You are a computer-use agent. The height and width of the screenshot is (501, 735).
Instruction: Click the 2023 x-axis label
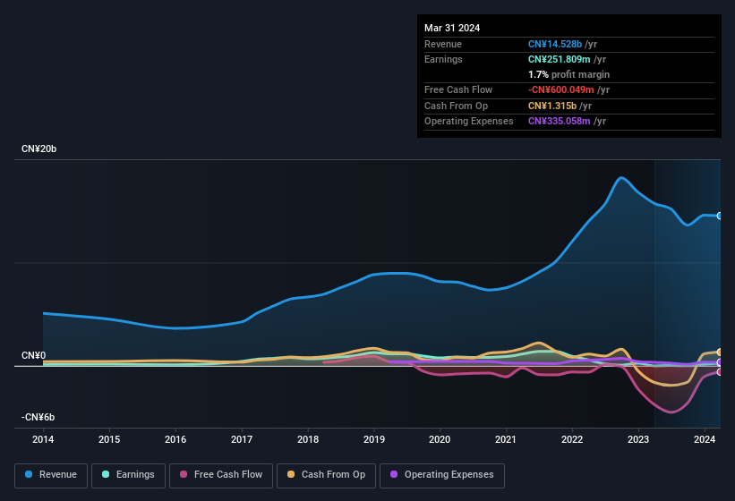click(x=638, y=439)
